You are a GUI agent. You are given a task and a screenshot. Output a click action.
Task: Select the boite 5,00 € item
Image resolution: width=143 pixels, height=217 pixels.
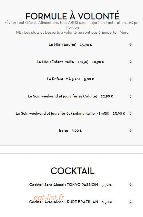70,131
